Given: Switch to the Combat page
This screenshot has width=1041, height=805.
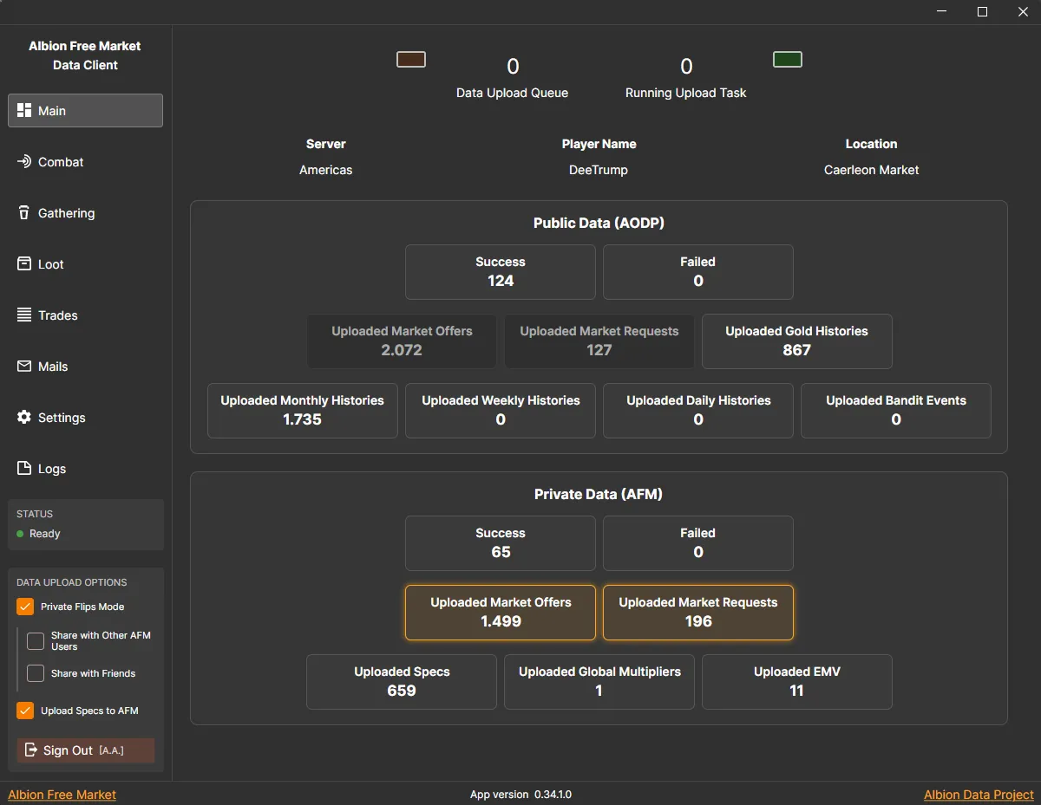Looking at the screenshot, I should pos(85,162).
